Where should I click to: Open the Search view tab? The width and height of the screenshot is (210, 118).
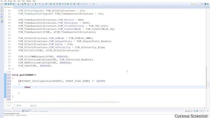point(35,111)
